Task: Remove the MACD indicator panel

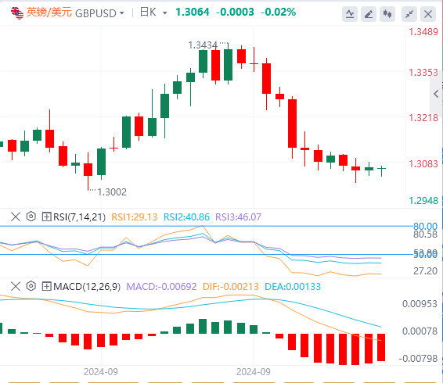Action: (x=16, y=286)
